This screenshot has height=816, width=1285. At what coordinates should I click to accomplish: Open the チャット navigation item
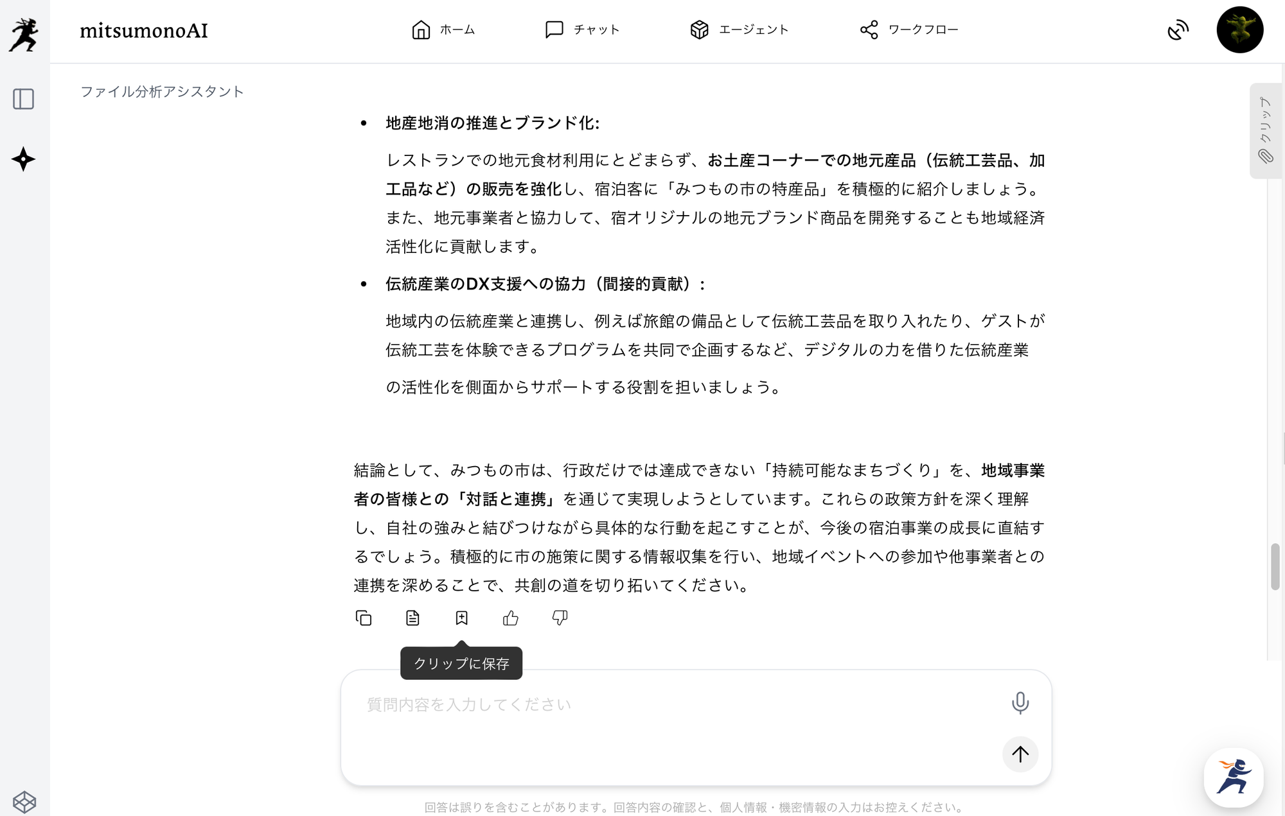tap(582, 30)
